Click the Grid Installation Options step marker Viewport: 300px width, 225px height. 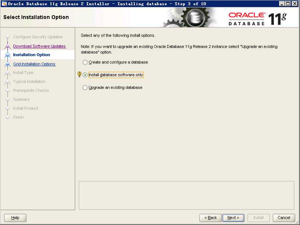coord(8,64)
